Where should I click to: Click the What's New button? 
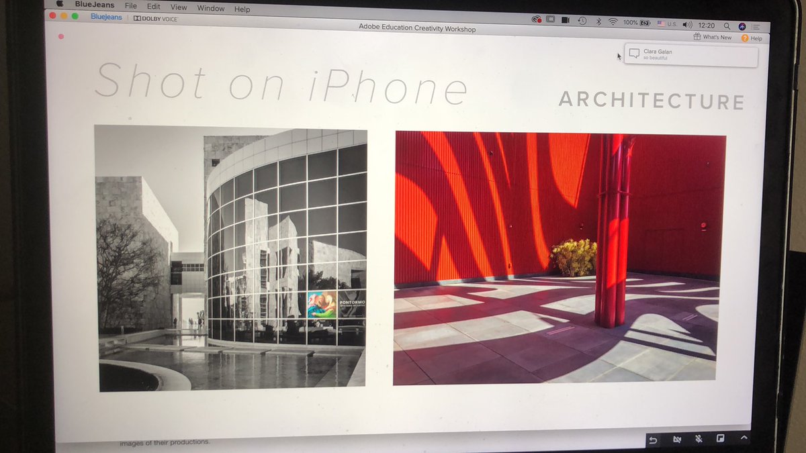pyautogui.click(x=713, y=38)
